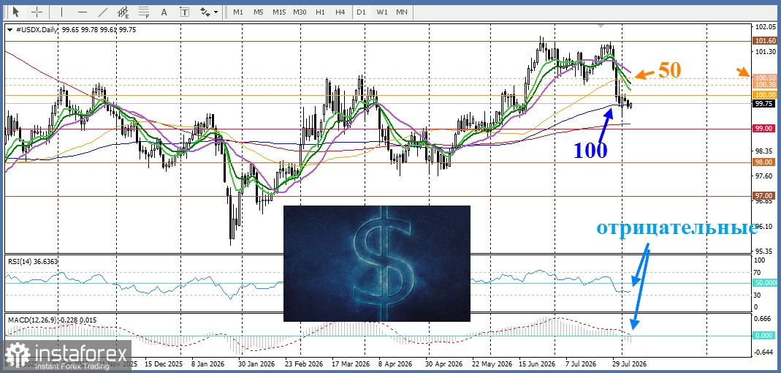
Task: Click the 98.00 price level label
Action: click(x=765, y=162)
